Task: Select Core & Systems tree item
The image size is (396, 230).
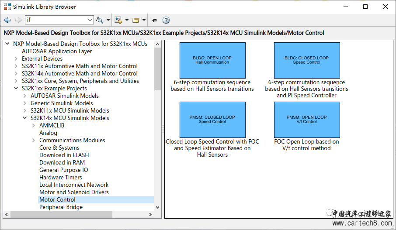Action: (59, 148)
